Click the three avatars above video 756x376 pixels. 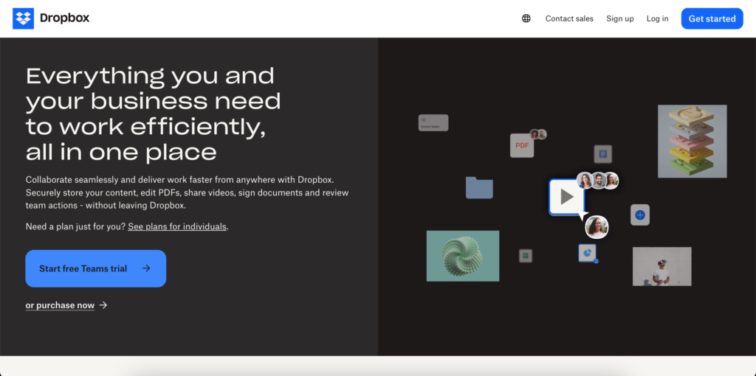click(598, 181)
